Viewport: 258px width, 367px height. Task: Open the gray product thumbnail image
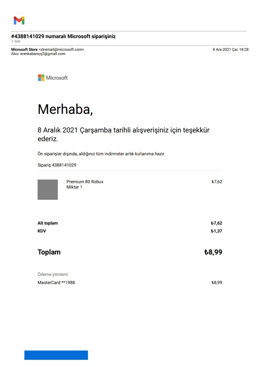(x=48, y=190)
